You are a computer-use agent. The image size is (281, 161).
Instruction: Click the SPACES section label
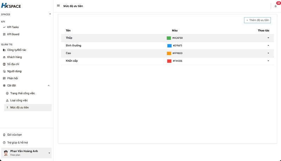pos(6,14)
